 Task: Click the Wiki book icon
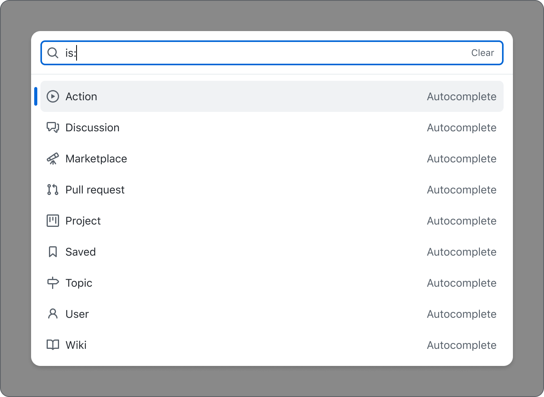coord(52,345)
